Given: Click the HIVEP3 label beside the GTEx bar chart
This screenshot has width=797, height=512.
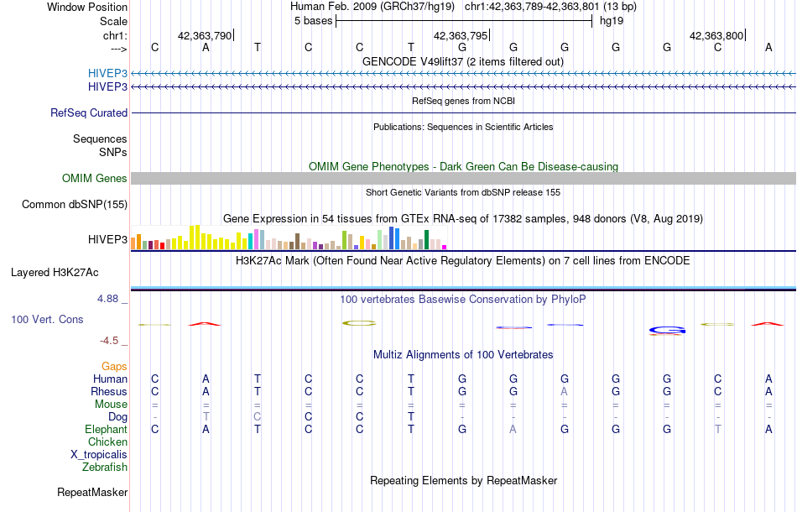Looking at the screenshot, I should point(107,239).
